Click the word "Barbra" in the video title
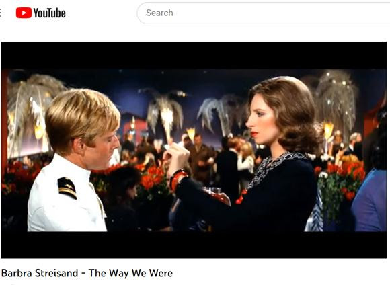 [x=17, y=273]
